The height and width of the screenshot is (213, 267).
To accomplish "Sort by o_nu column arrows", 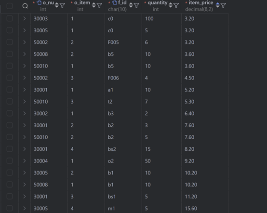I will point(57,5).
